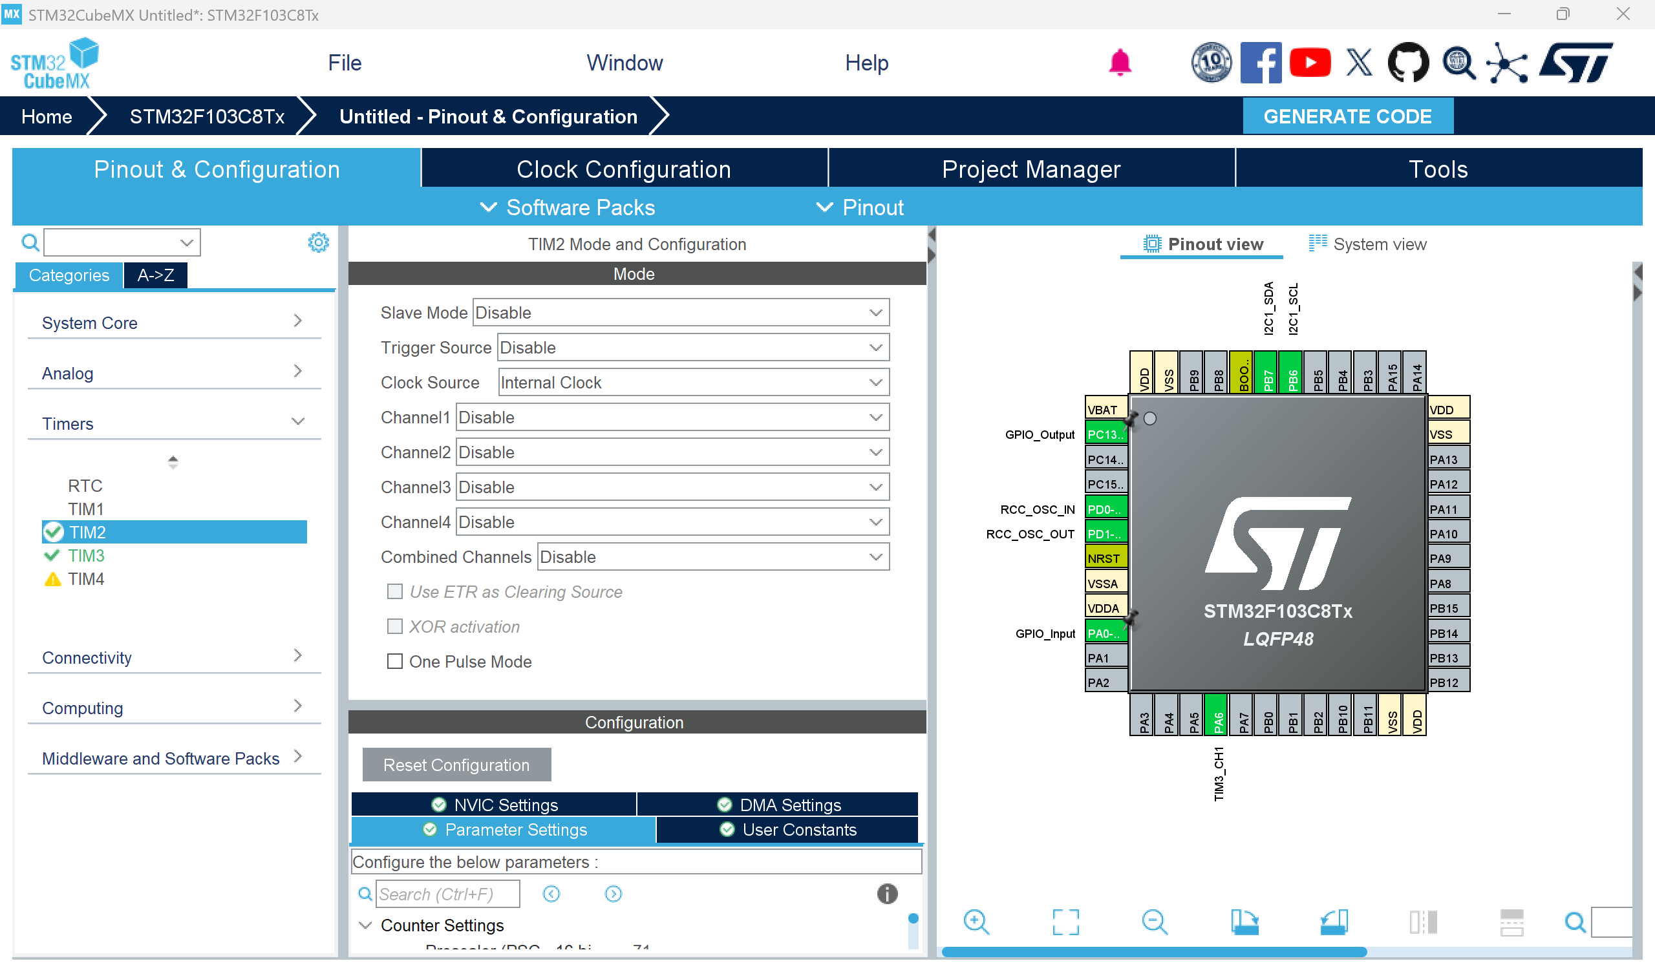The height and width of the screenshot is (972, 1655).
Task: Open the Channel1 dropdown
Action: pyautogui.click(x=672, y=417)
